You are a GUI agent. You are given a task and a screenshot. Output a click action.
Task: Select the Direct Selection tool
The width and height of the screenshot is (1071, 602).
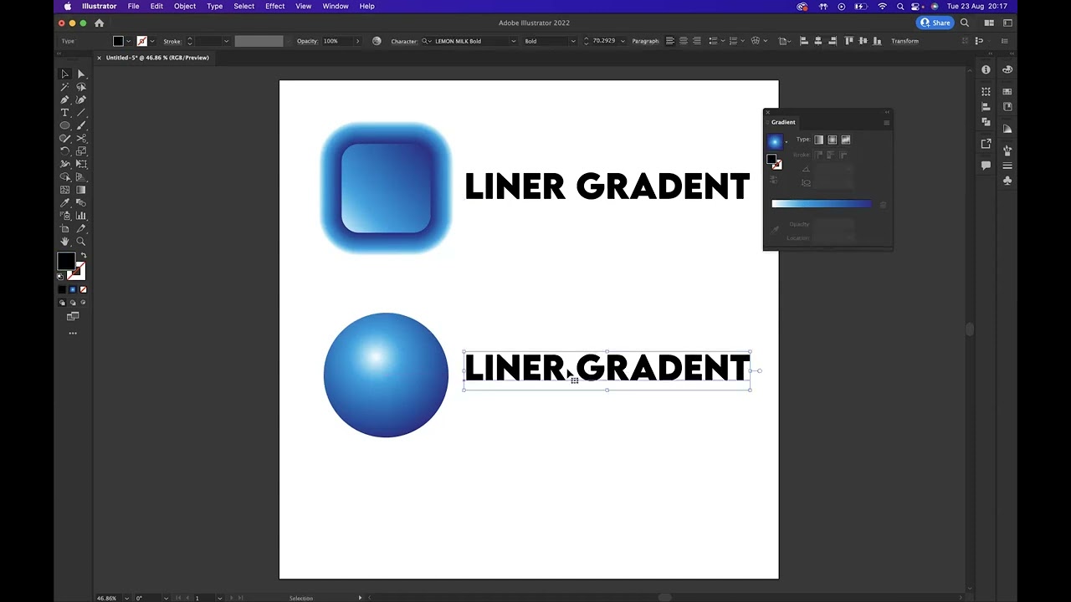81,74
